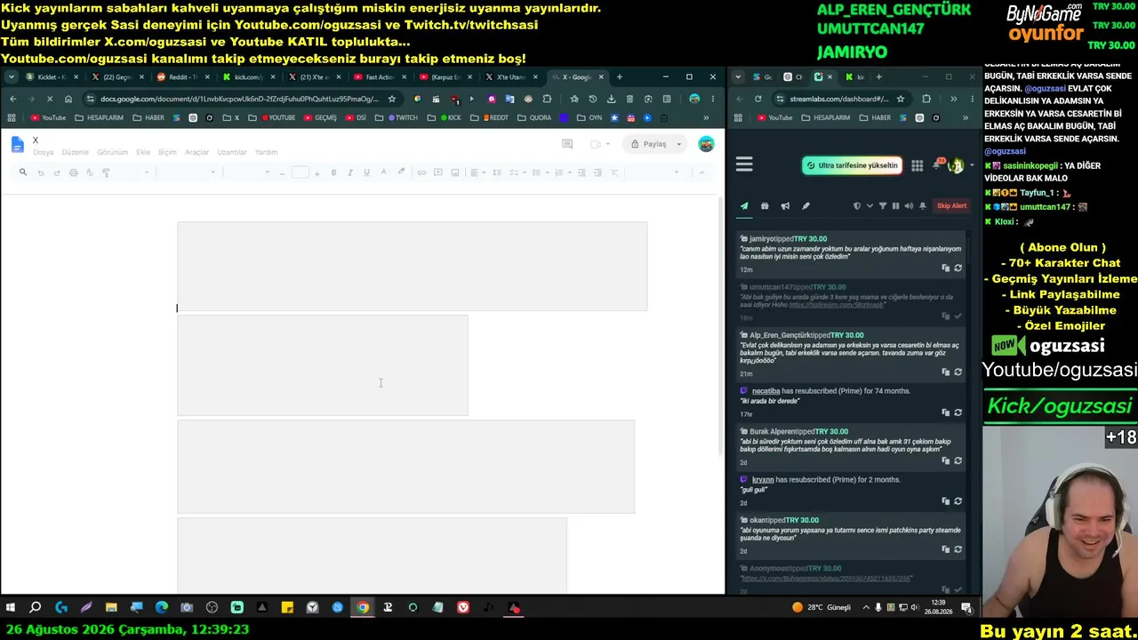The width and height of the screenshot is (1138, 640).
Task: Select the gift icon in Streamlabs toolbar
Action: click(x=765, y=206)
